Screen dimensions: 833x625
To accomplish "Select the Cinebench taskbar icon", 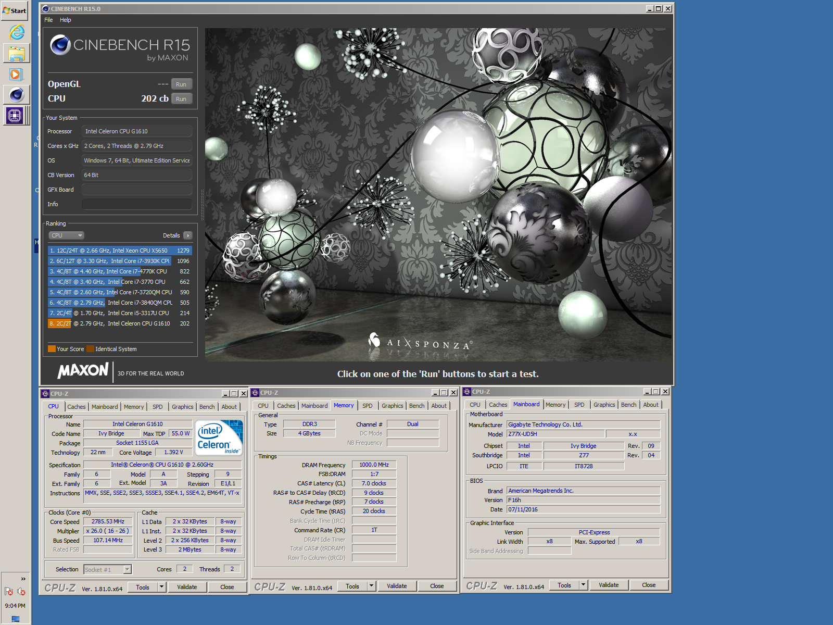I will (x=17, y=95).
